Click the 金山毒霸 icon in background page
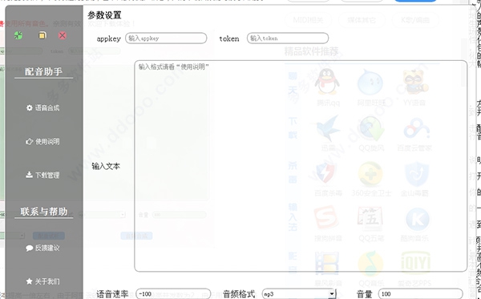Image resolution: width=481 pixels, height=299 pixels. tap(416, 174)
